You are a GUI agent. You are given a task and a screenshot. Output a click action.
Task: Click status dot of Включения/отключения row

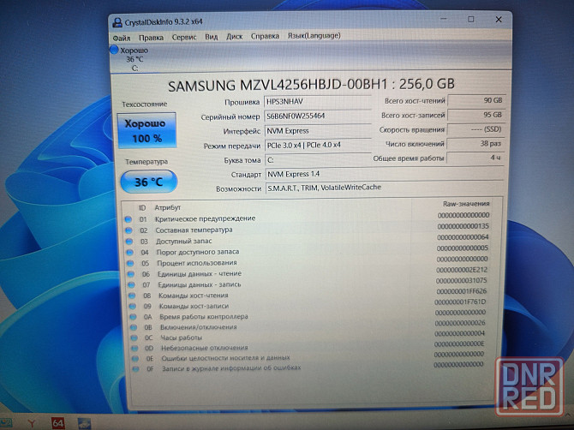coord(134,327)
